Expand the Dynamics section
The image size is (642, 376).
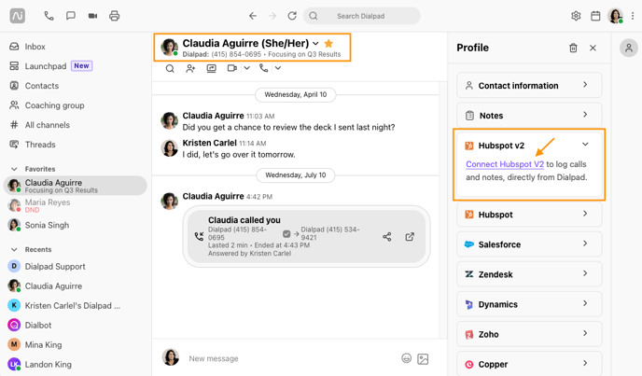[529, 304]
